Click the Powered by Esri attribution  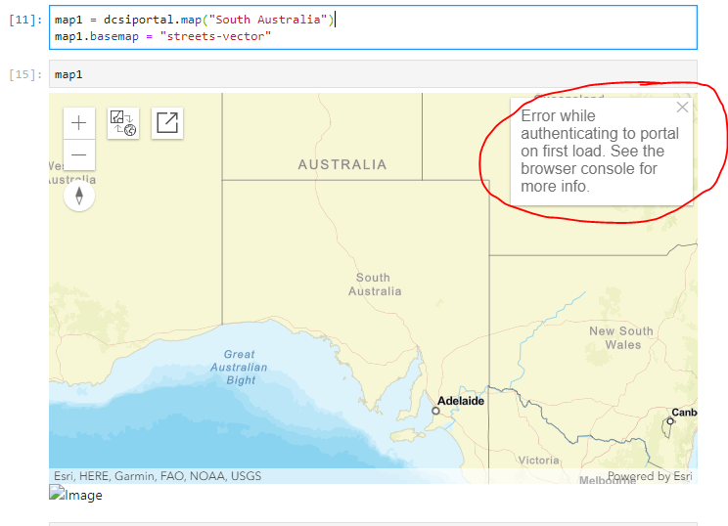(650, 476)
